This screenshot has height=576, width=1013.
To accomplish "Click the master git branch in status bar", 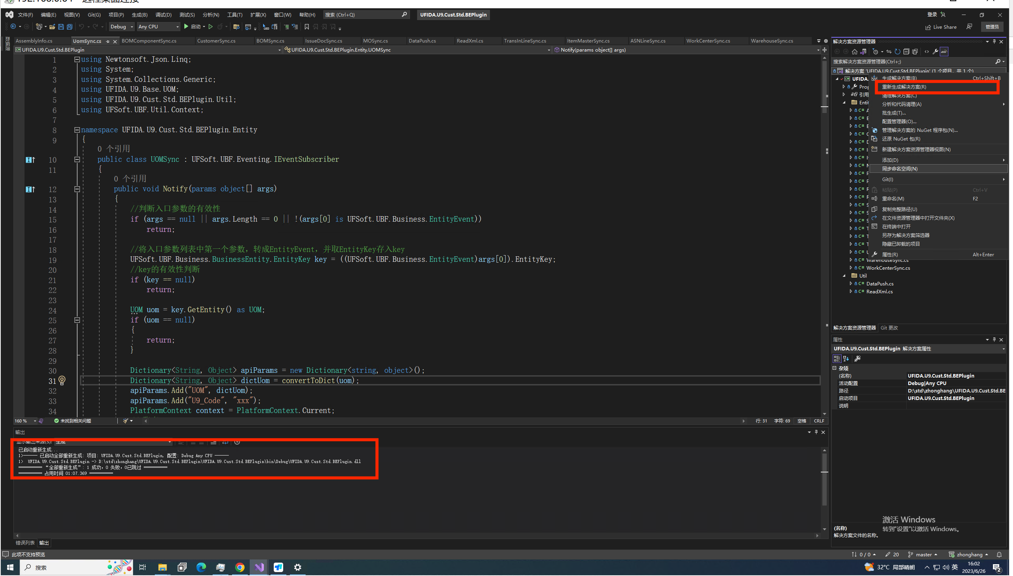I will (923, 555).
